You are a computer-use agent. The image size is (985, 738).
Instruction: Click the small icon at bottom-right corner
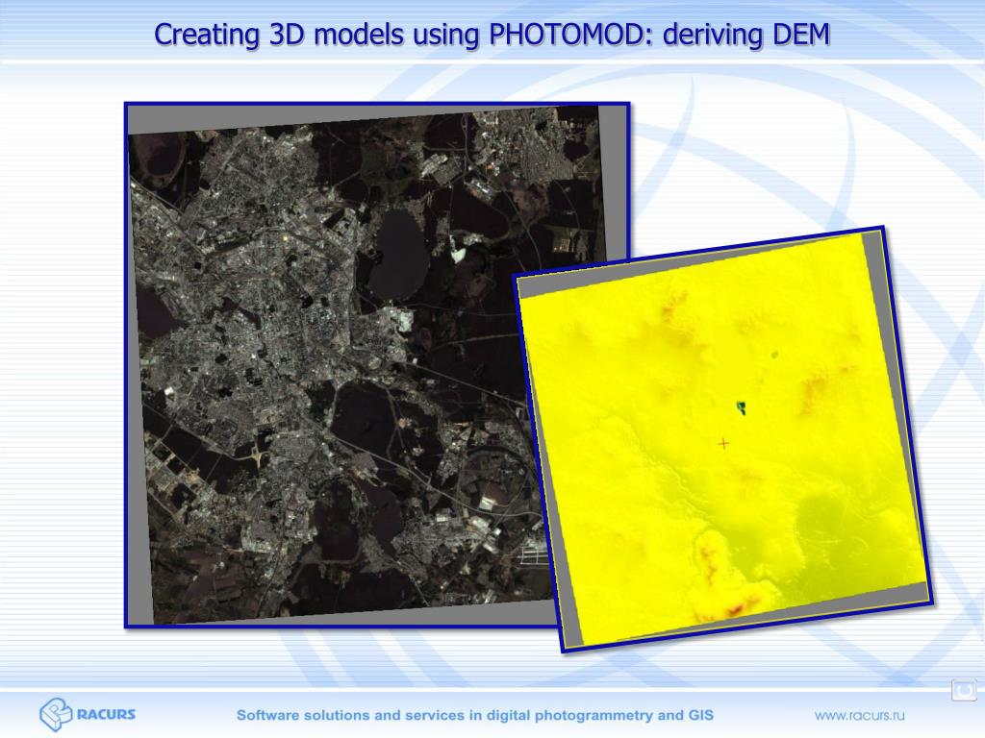[x=964, y=690]
